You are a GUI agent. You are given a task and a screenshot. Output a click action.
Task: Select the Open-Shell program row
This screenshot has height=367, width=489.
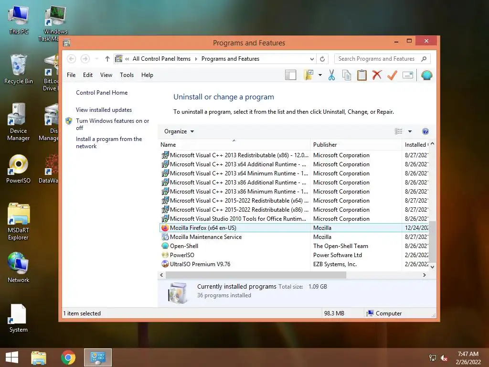(294, 246)
